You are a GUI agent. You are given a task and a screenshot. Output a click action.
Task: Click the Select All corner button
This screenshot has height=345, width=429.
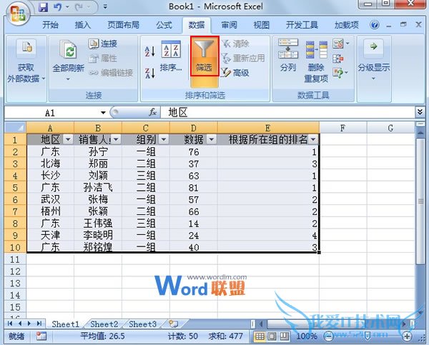pos(15,128)
